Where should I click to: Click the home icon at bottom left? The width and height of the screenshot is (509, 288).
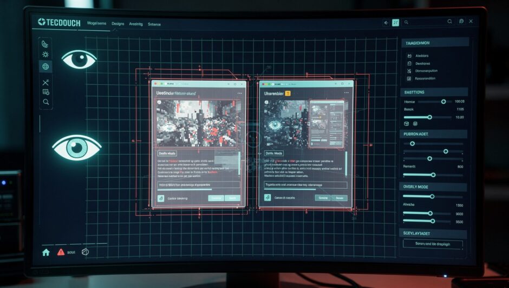click(46, 252)
